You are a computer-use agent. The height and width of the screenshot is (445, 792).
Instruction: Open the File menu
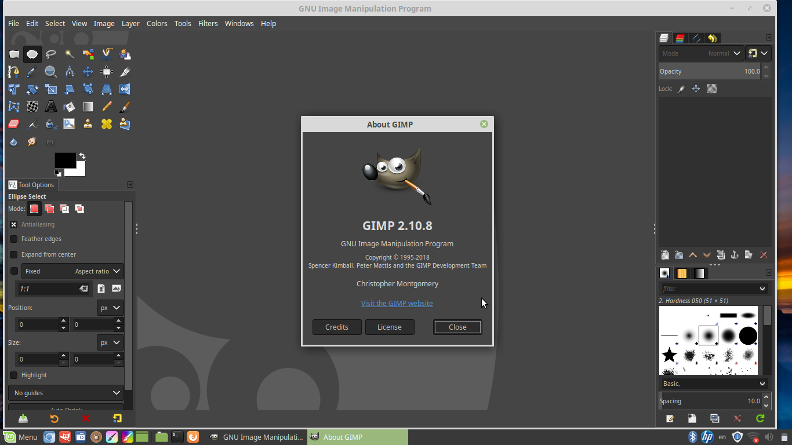point(13,23)
